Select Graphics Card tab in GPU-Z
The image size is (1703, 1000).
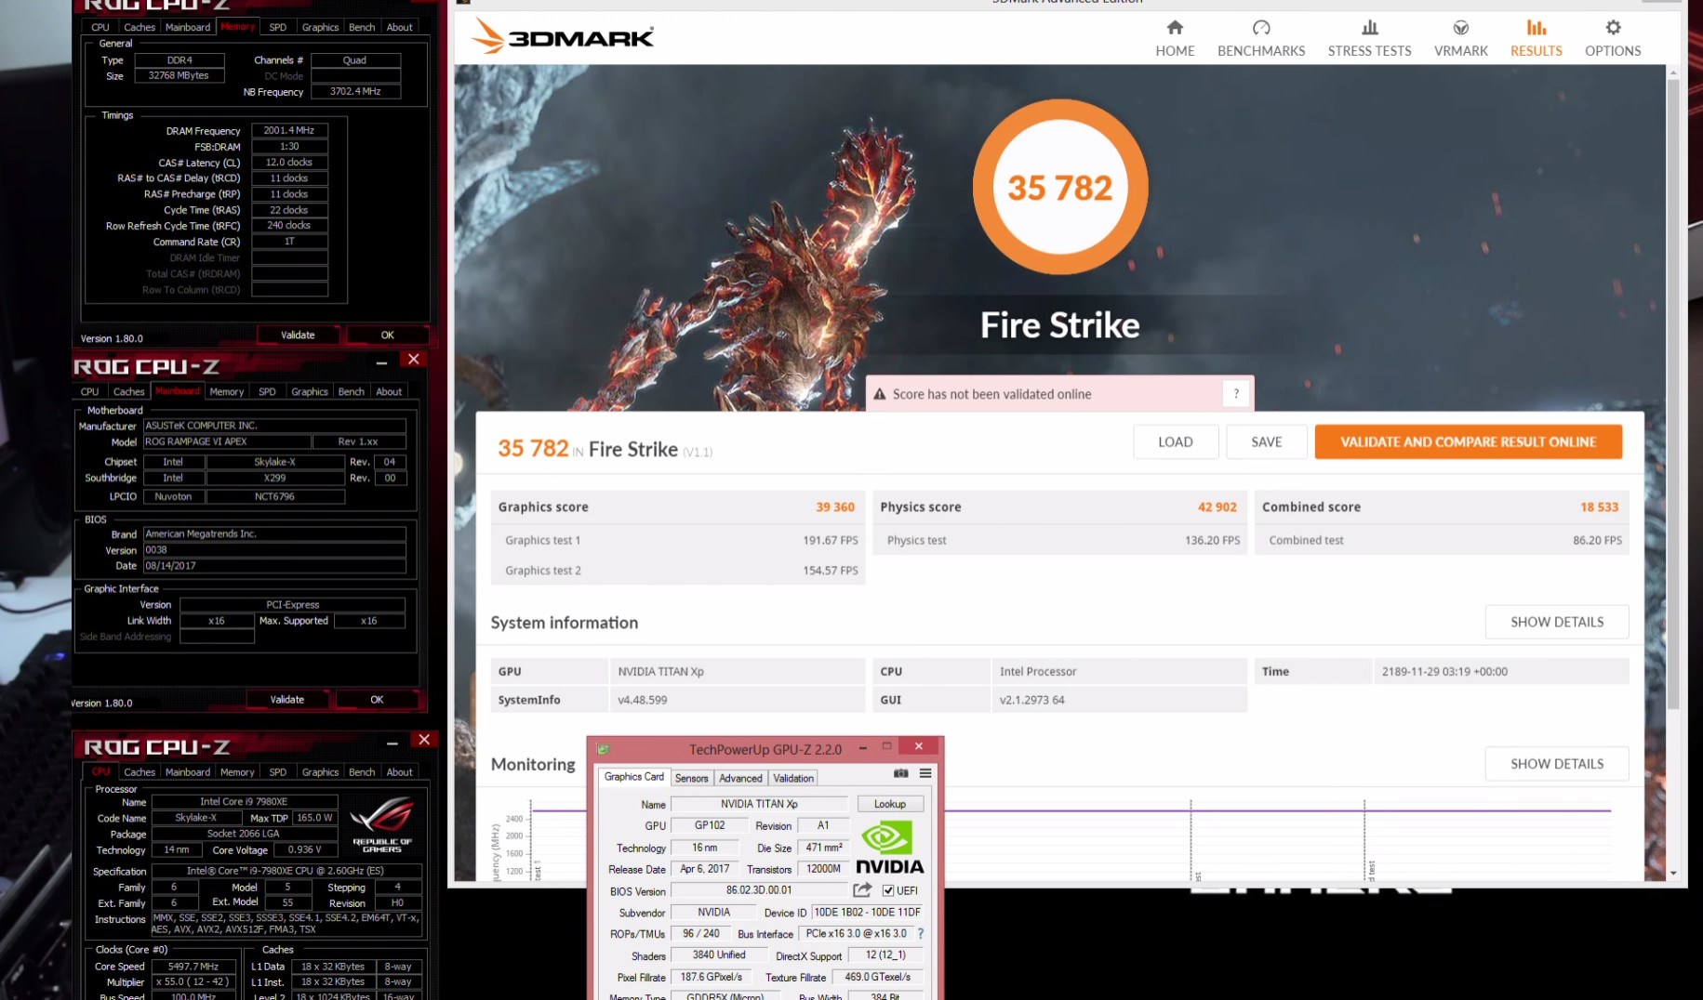(x=634, y=777)
